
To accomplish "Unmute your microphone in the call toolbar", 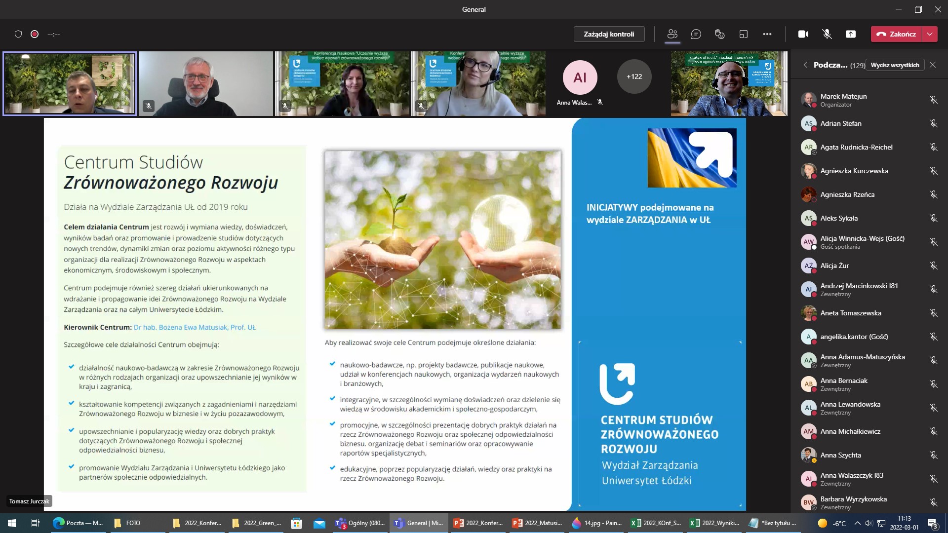I will coord(827,34).
